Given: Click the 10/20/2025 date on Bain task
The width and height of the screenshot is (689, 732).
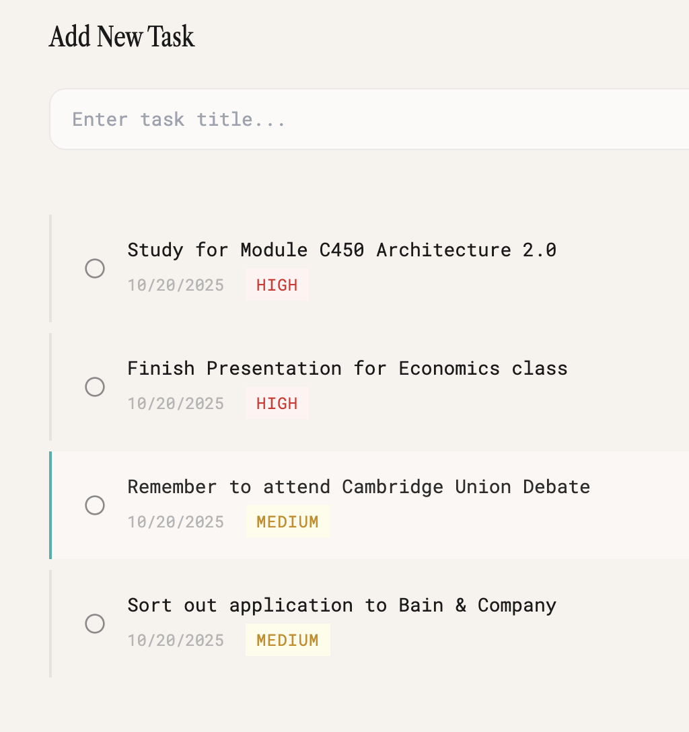Looking at the screenshot, I should pos(176,640).
